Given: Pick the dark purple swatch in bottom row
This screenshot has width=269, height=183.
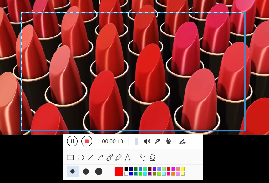Looking at the screenshot, I should coord(150,174).
